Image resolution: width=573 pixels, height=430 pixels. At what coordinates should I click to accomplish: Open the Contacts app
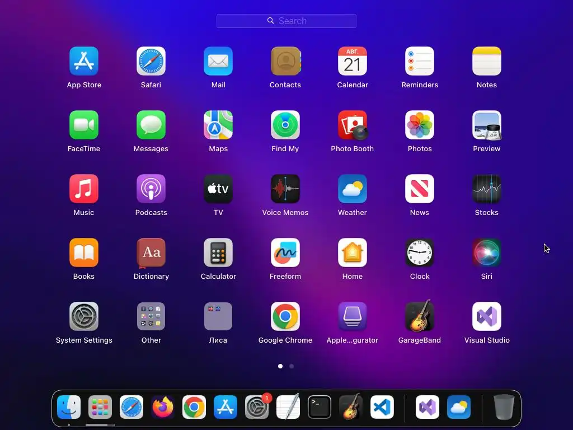[x=285, y=61]
